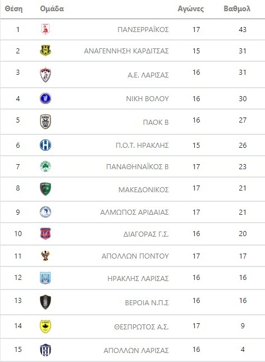The height and width of the screenshot is (362, 265).
Task: Click the Αναγέννηση Καρδίτσας yellow crest
Action: click(45, 51)
